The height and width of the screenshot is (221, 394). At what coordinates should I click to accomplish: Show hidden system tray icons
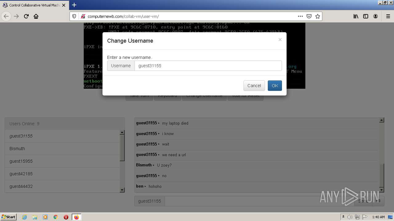343,217
